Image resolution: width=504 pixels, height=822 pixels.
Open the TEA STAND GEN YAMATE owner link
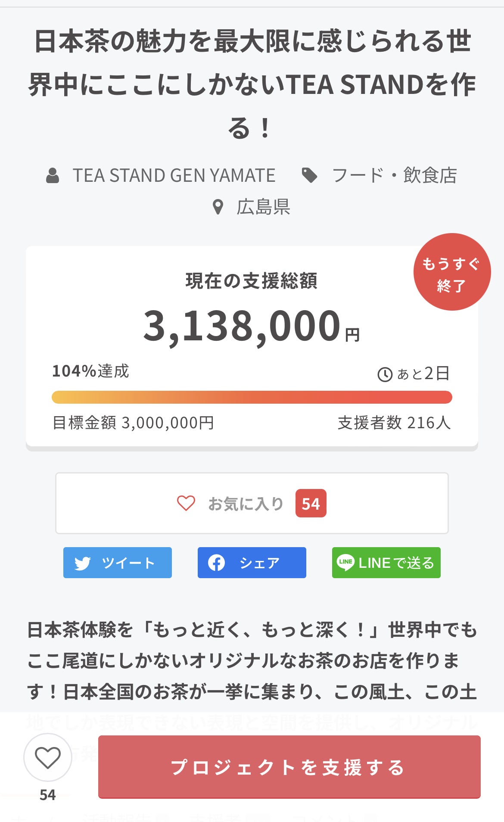(174, 176)
